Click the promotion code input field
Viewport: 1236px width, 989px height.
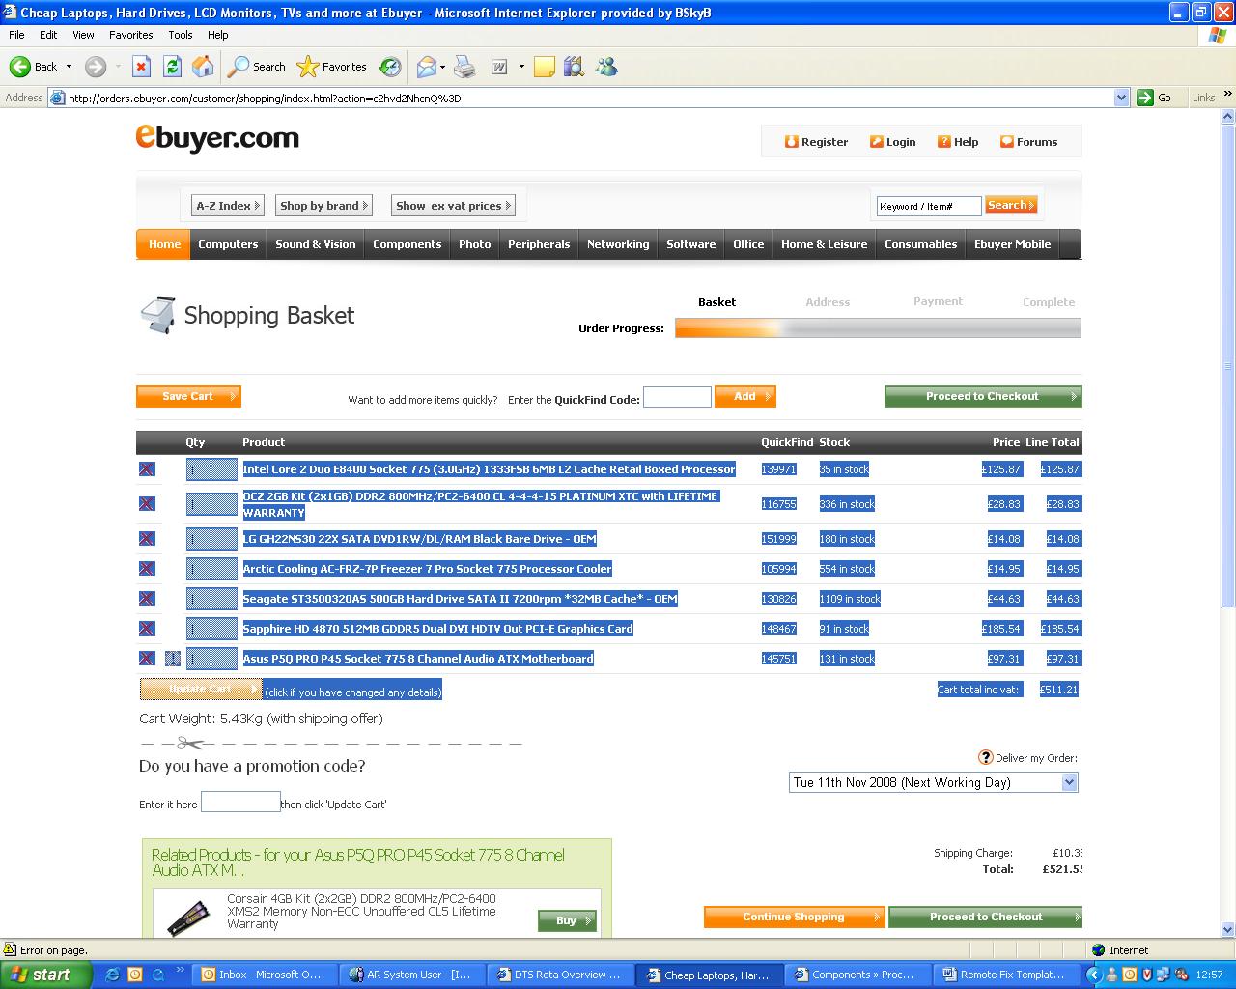pyautogui.click(x=240, y=802)
